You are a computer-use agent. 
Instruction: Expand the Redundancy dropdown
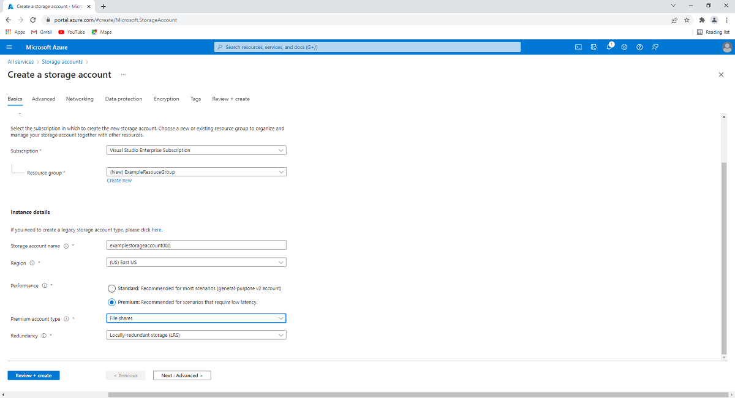click(197, 336)
